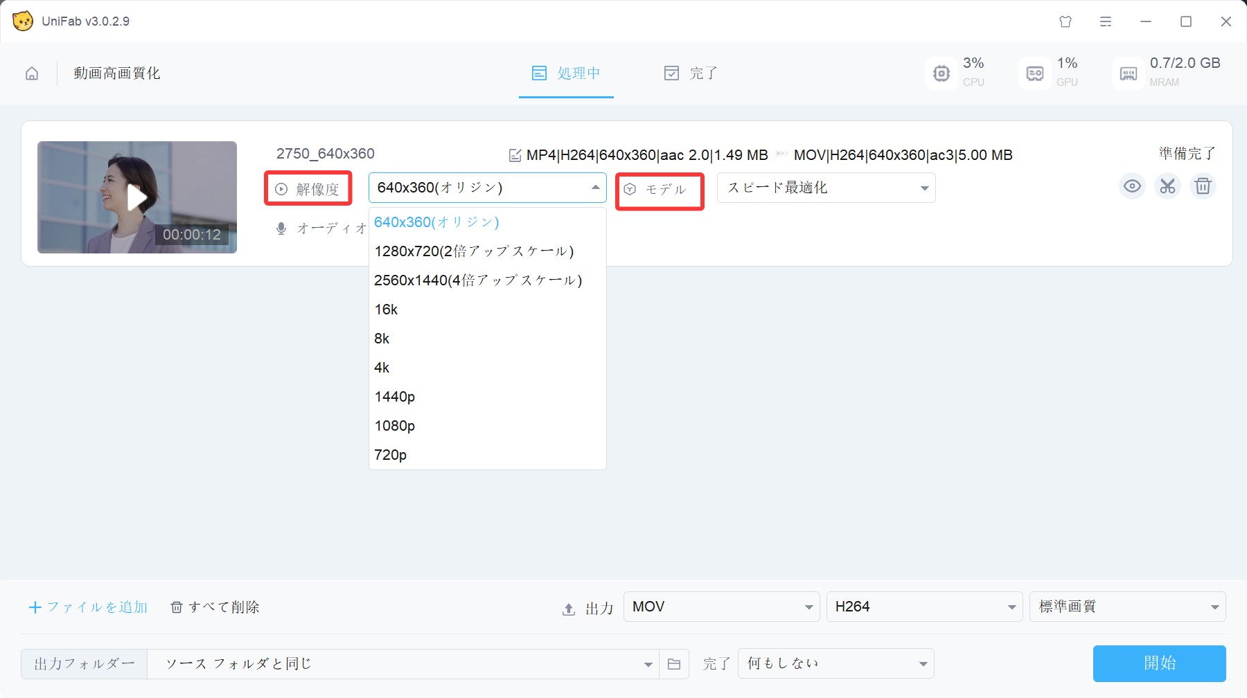Open the audio settings via the microphone icon
Viewport: 1247px width, 698px height.
pyautogui.click(x=281, y=228)
